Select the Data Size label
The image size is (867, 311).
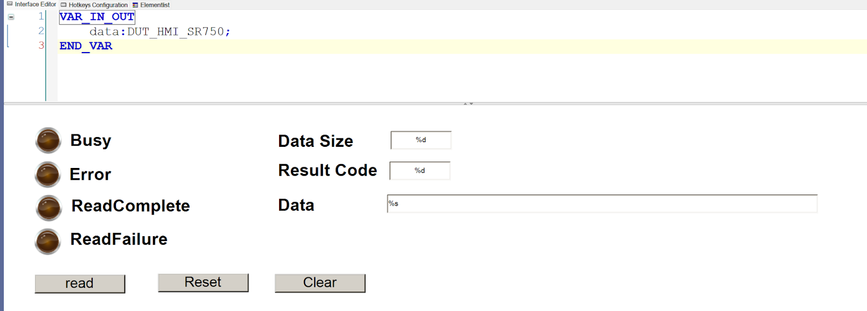tap(315, 141)
